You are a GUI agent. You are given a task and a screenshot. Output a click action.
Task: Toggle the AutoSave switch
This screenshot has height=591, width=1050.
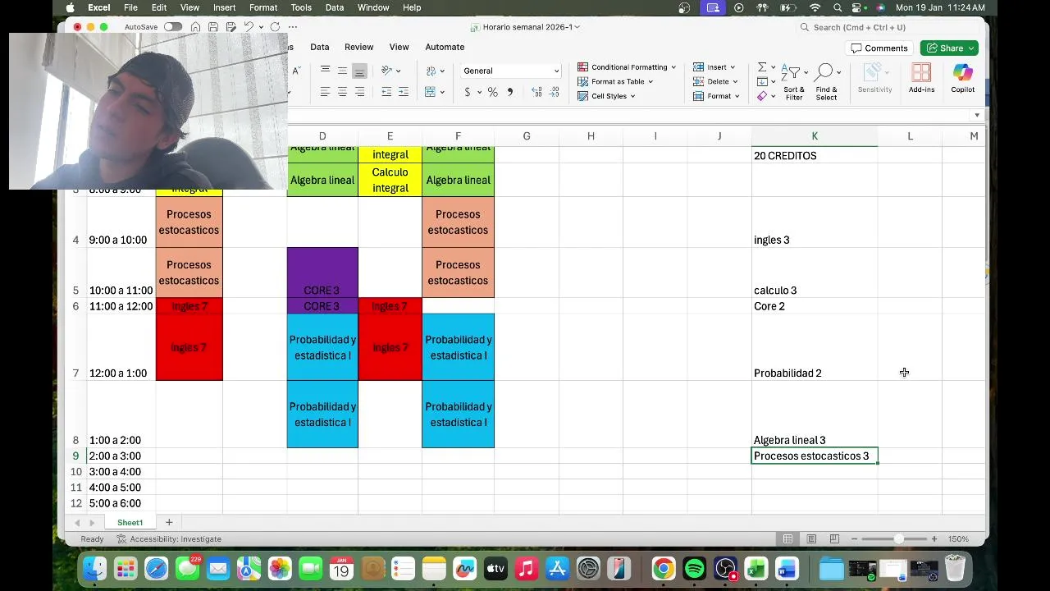click(173, 27)
